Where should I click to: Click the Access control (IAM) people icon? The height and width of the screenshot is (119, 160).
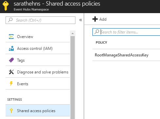[x=11, y=49]
